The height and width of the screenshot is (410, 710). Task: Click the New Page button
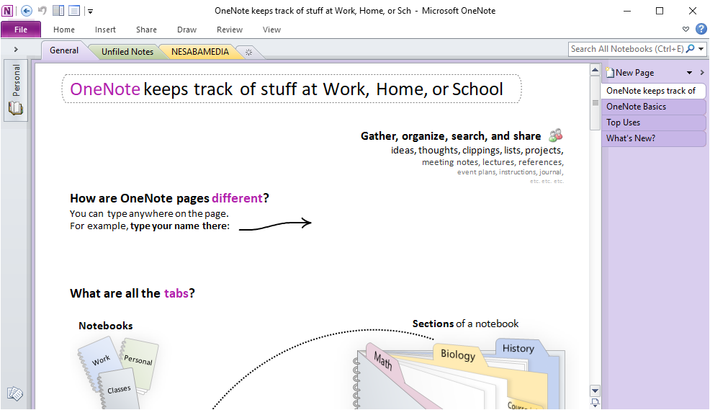(634, 73)
